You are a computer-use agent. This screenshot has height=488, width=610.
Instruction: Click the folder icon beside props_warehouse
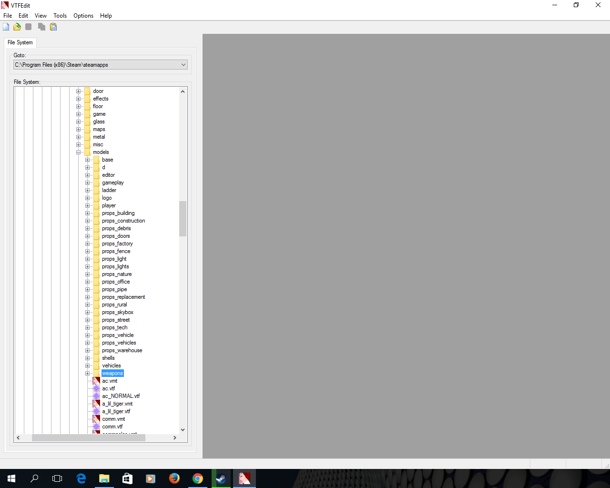tap(96, 350)
